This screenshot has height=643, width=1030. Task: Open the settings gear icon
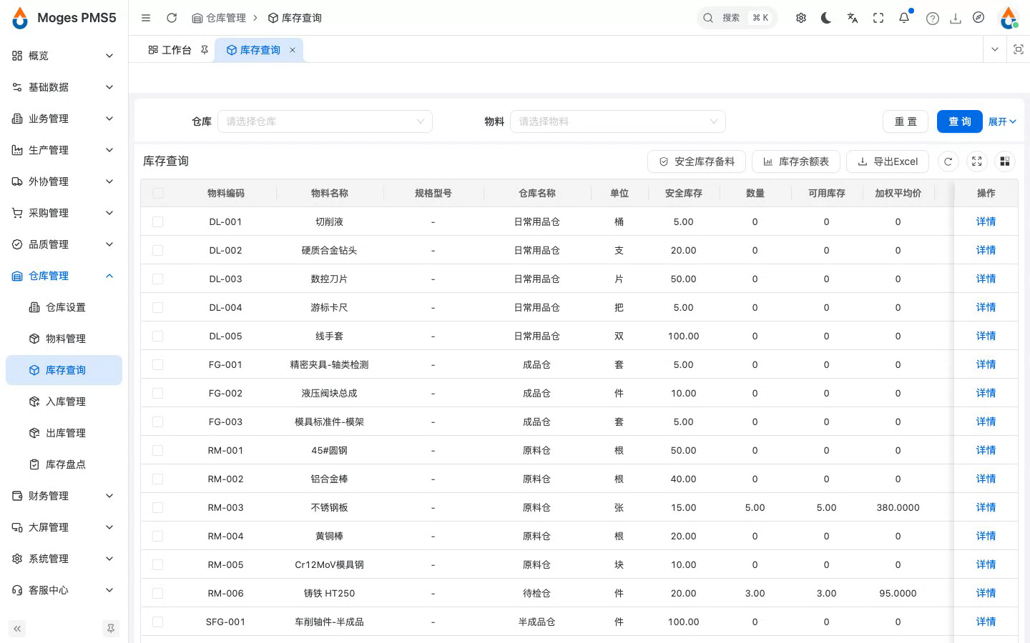(801, 18)
